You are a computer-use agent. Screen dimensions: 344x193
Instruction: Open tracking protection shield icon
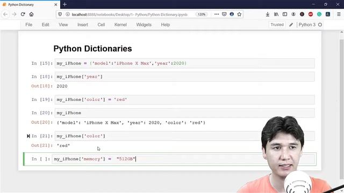click(60, 14)
